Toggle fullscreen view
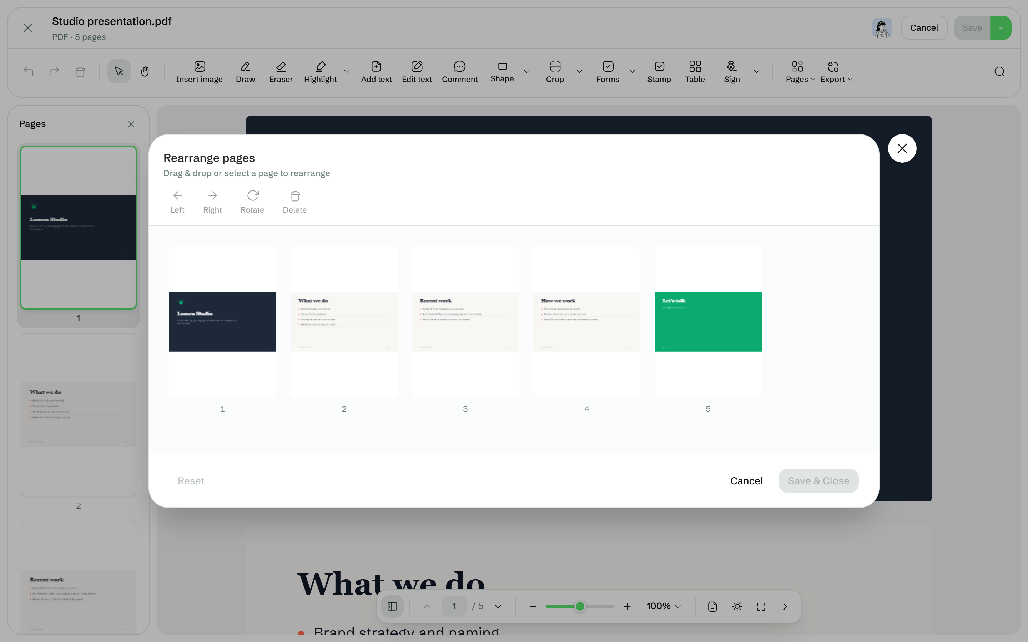 click(761, 606)
